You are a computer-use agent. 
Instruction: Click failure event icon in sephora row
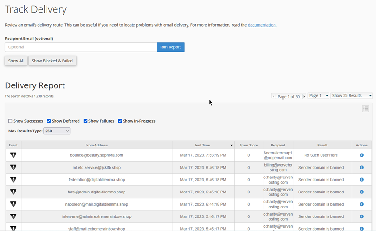click(x=14, y=155)
